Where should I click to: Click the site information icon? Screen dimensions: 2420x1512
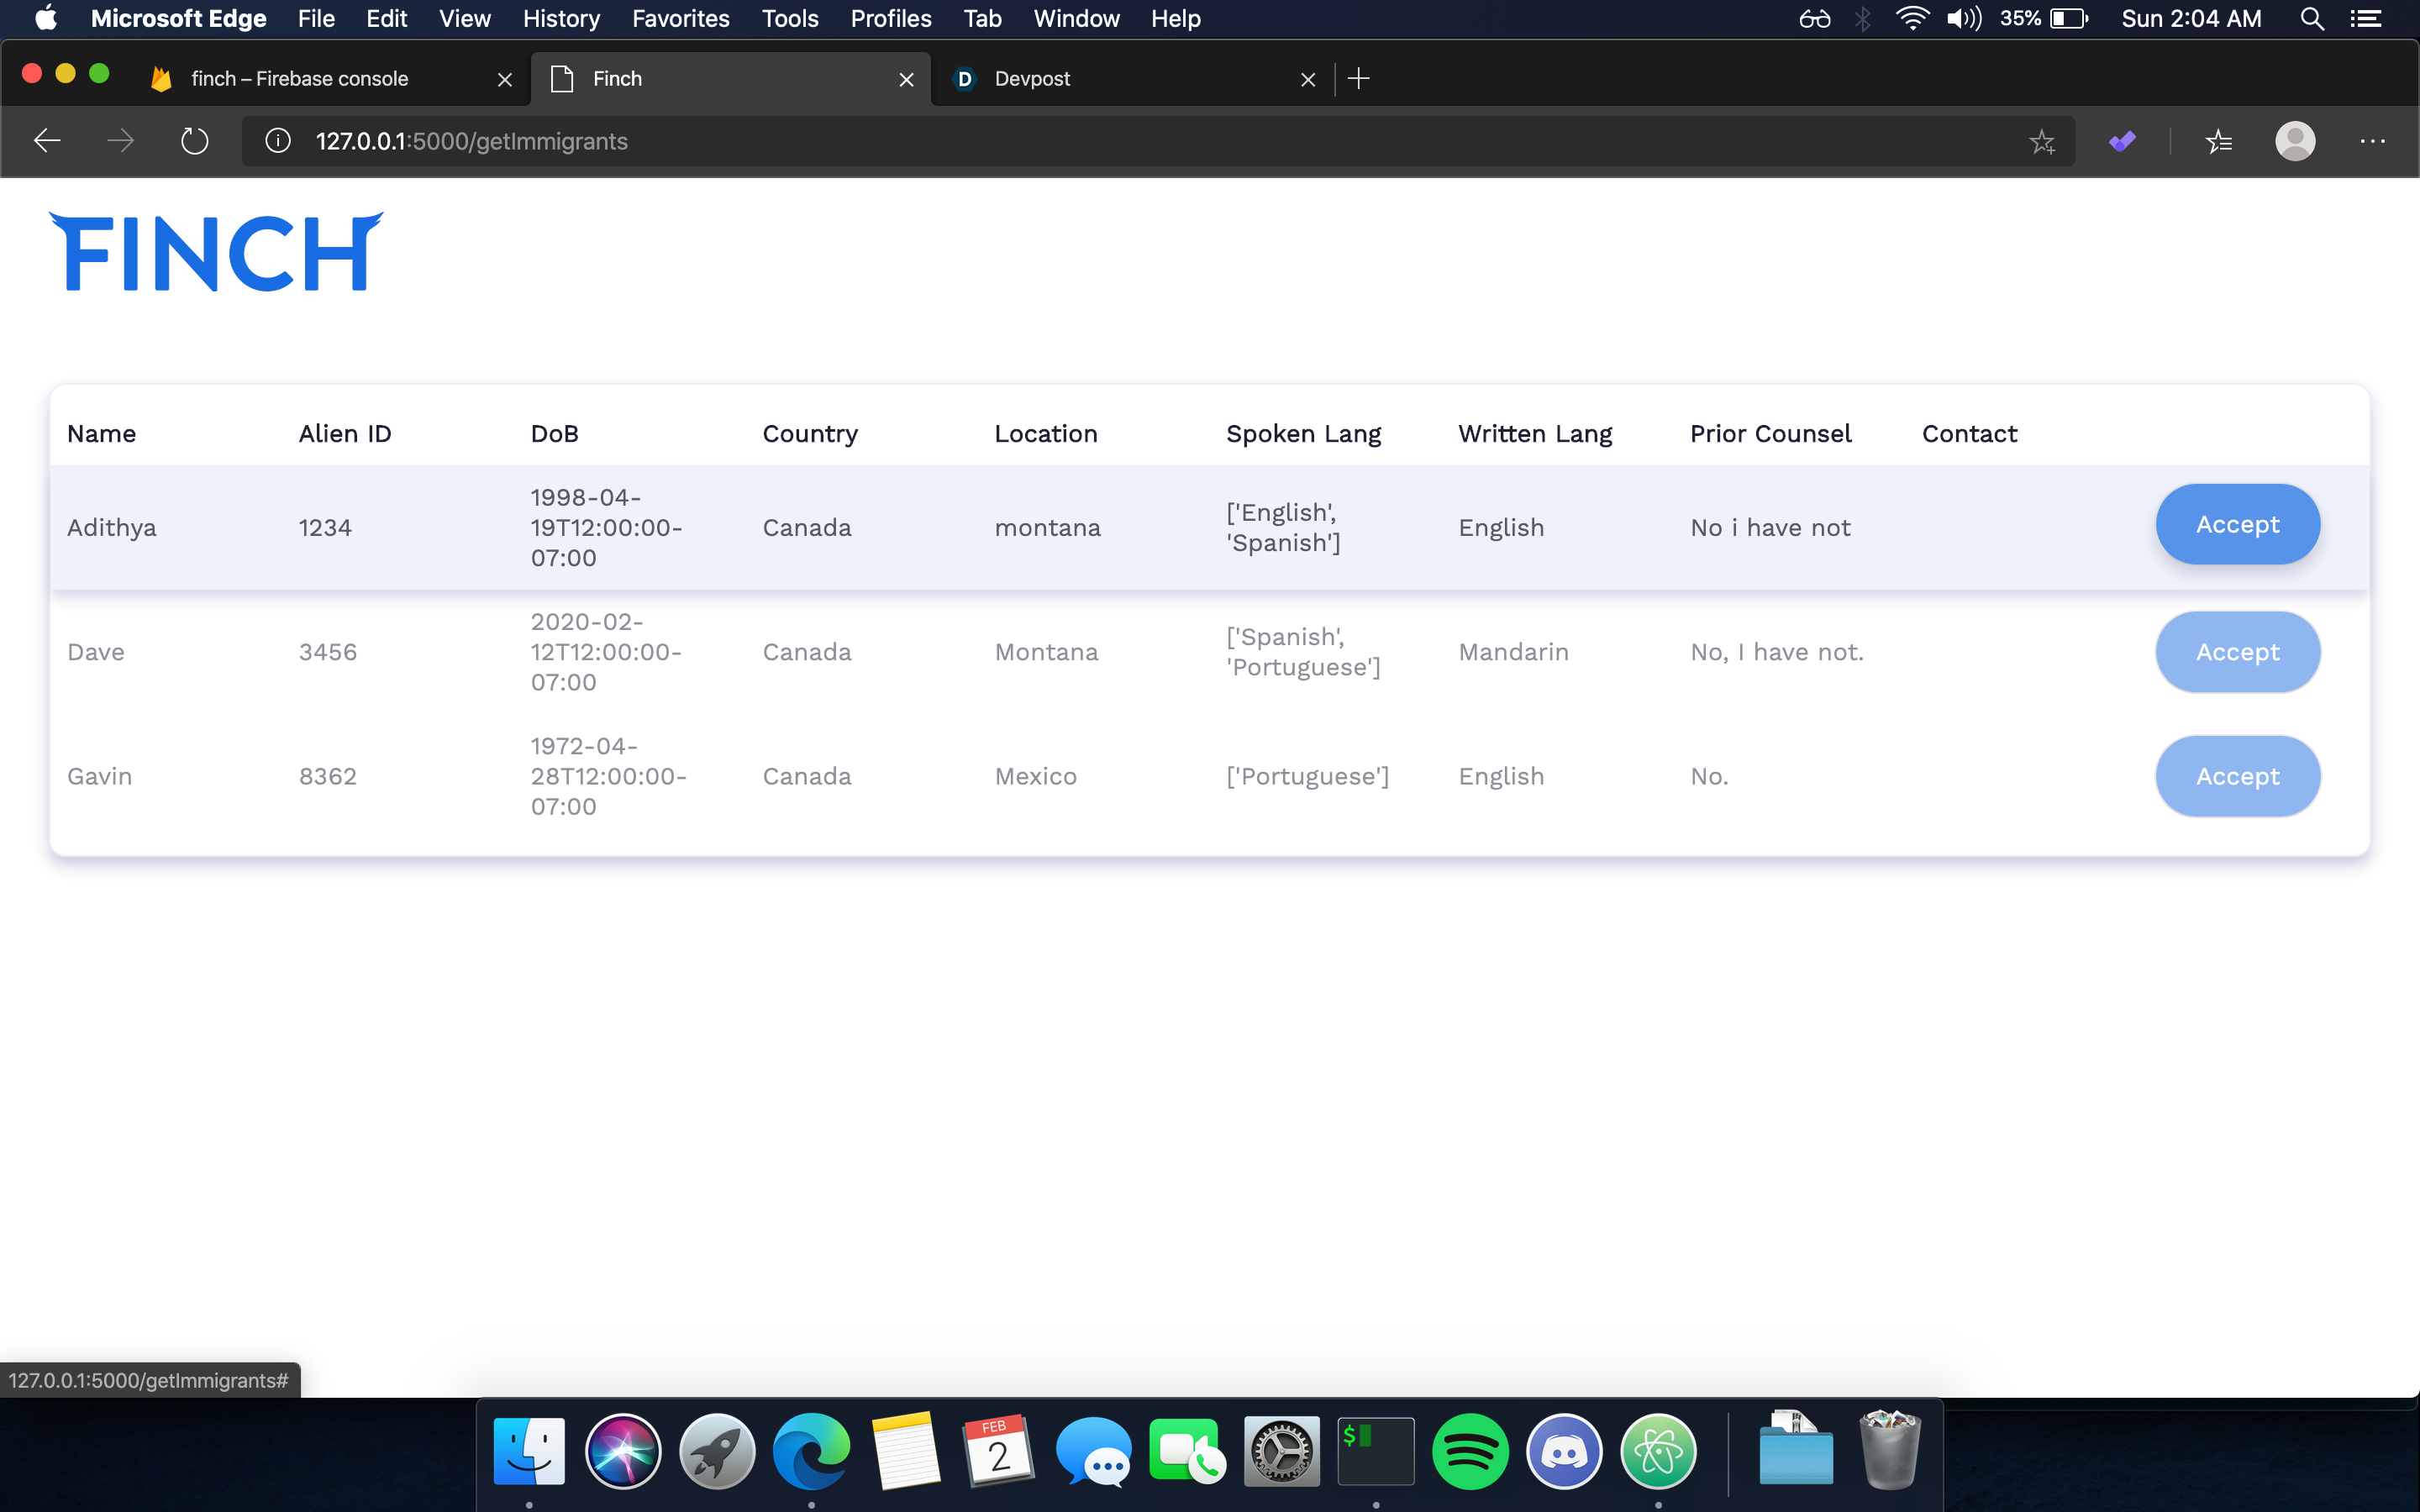[x=278, y=141]
